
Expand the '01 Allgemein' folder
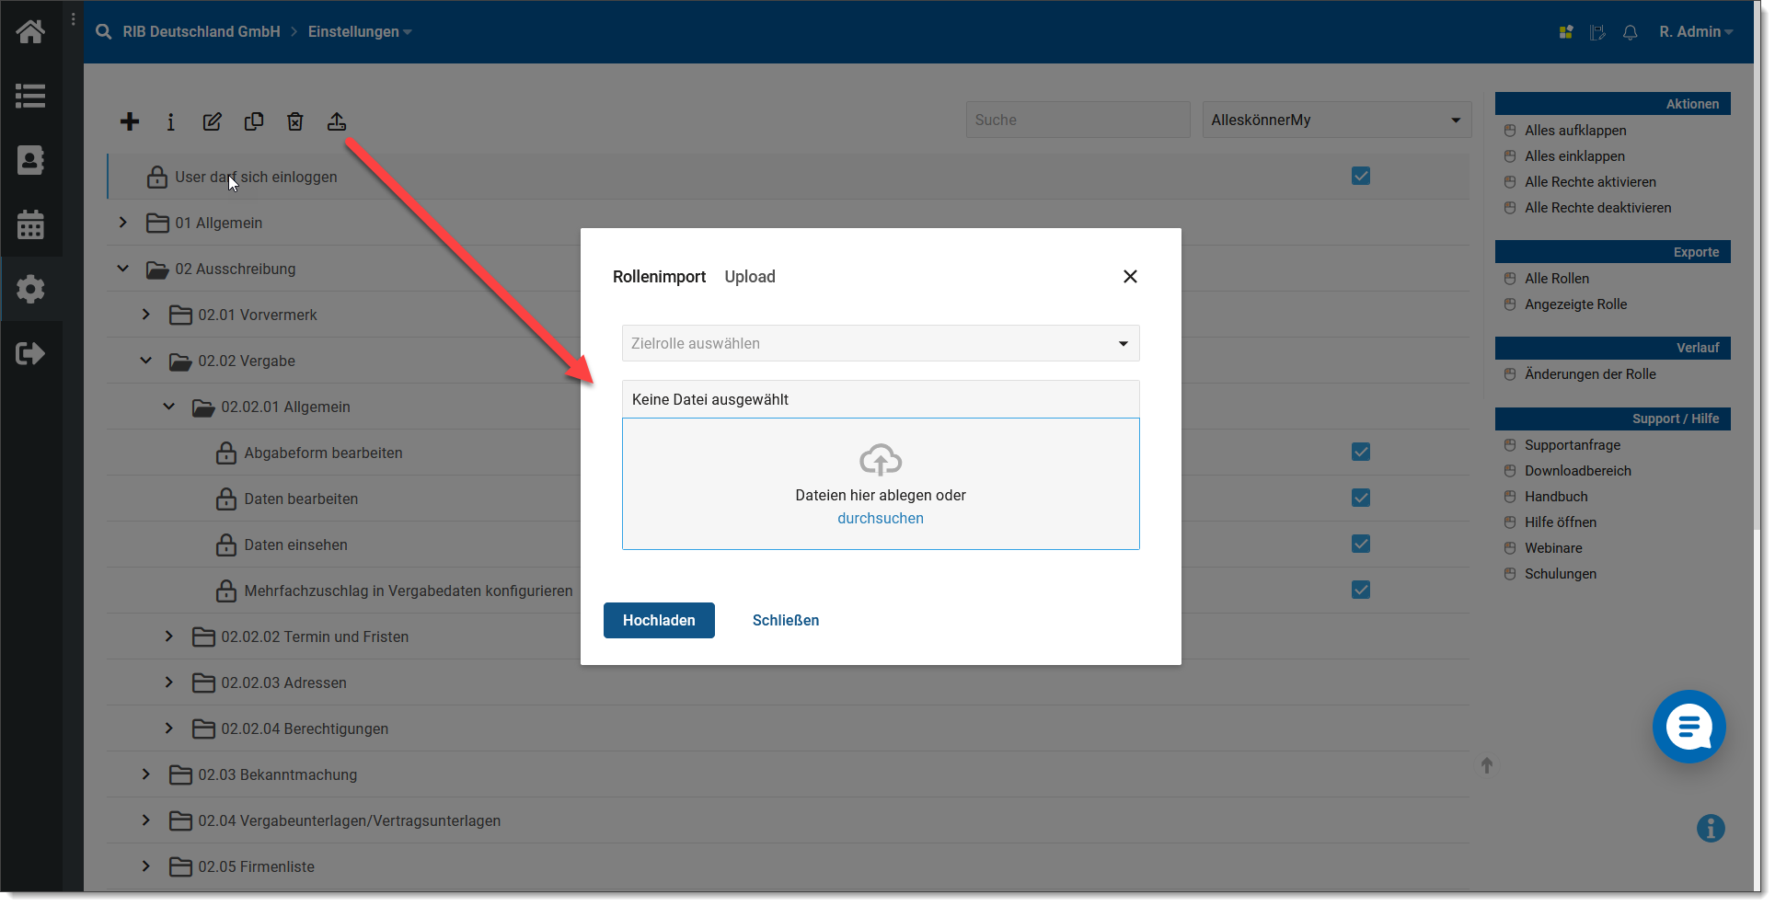(x=123, y=223)
